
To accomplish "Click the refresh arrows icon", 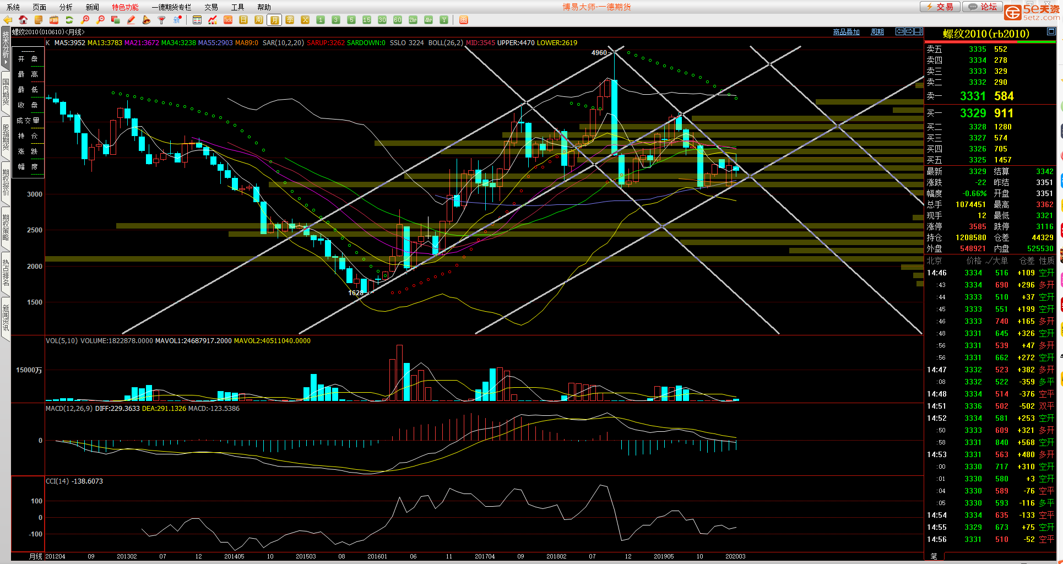I will (x=69, y=20).
